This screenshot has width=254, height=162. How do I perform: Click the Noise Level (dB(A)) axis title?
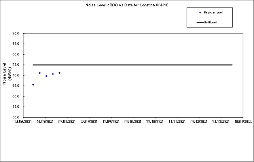pyautogui.click(x=6, y=74)
